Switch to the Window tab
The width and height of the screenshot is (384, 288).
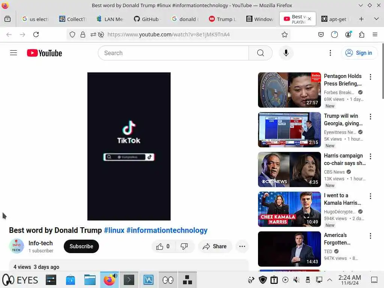[x=259, y=19]
